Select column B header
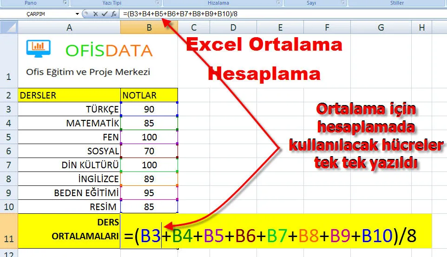The width and height of the screenshot is (447, 257). (149, 28)
